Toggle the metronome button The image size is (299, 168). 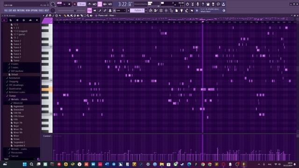[x=90, y=4]
